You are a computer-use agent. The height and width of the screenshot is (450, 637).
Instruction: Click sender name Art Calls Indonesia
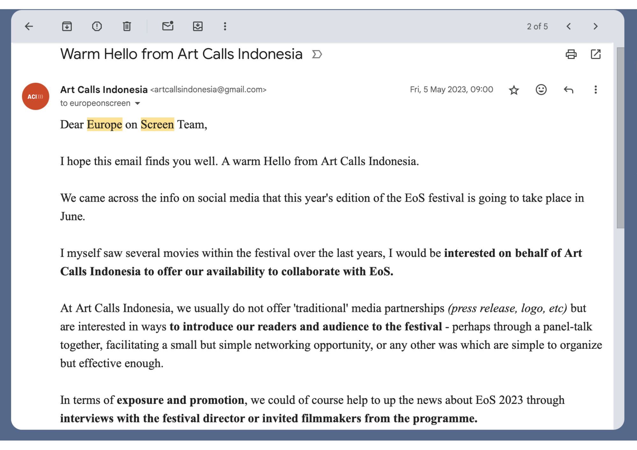(x=104, y=90)
